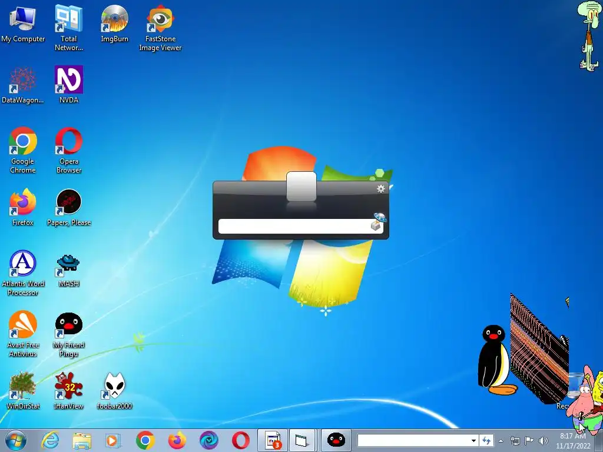Expand the taskbar address toolbar dropdown arrow
Screen dimensions: 603x452
474,441
